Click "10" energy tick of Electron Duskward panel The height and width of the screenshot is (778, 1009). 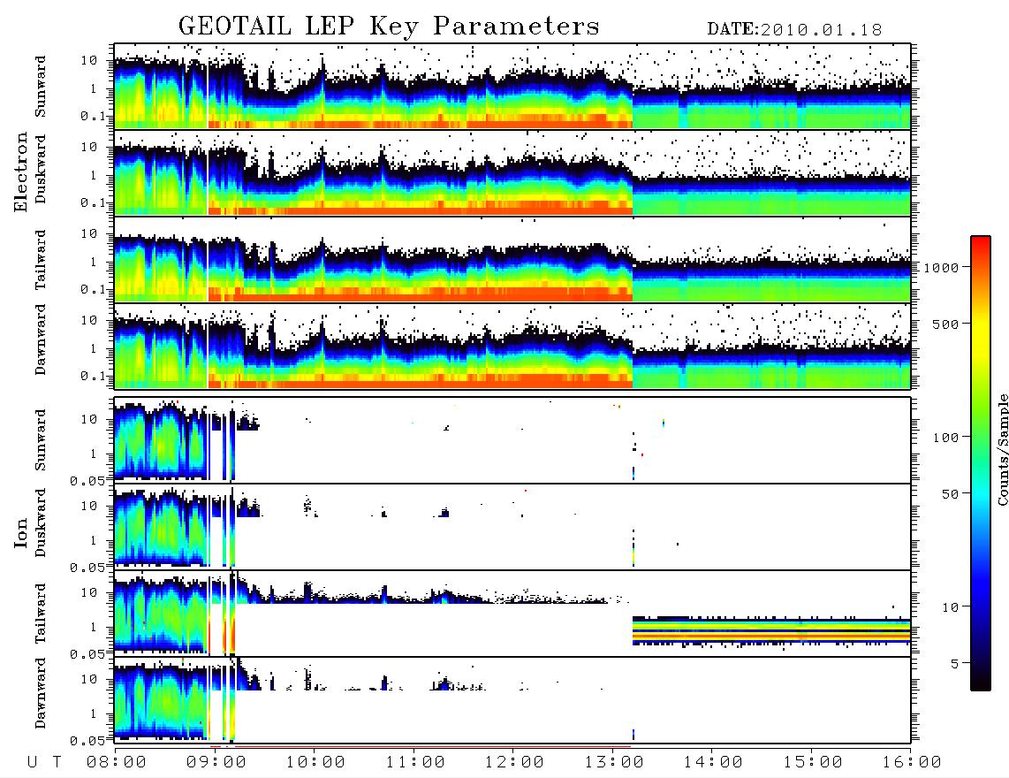tap(89, 147)
